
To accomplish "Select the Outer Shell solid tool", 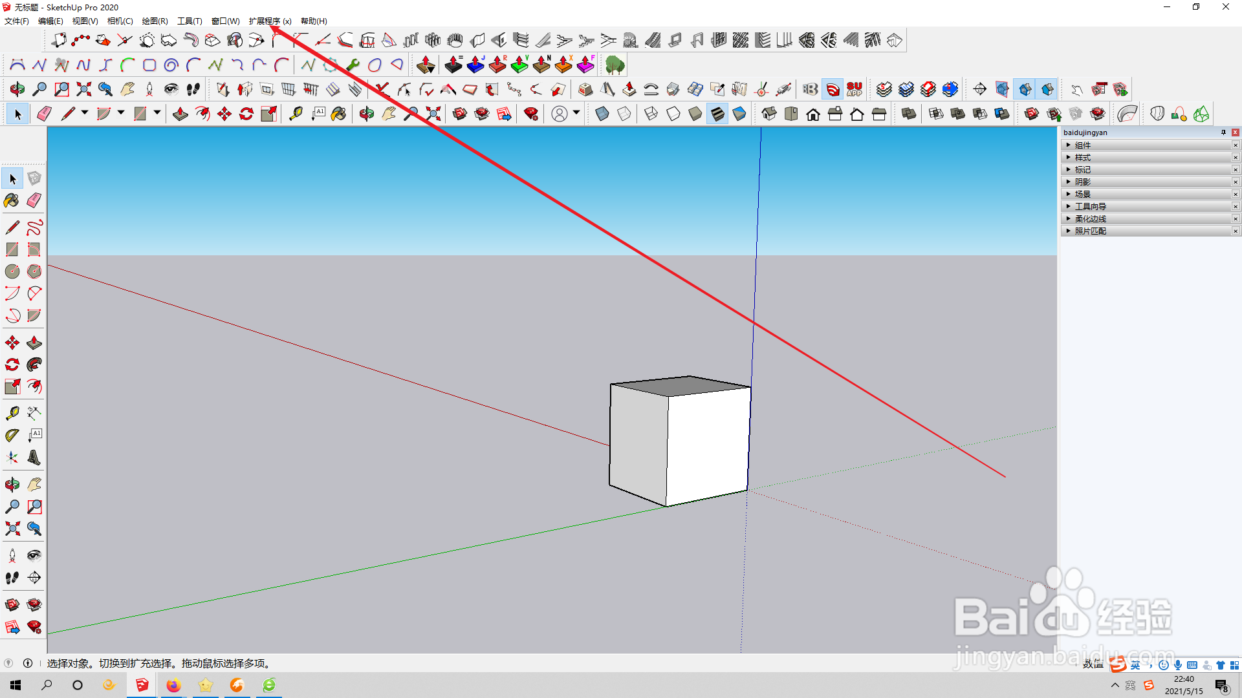I will [x=909, y=114].
